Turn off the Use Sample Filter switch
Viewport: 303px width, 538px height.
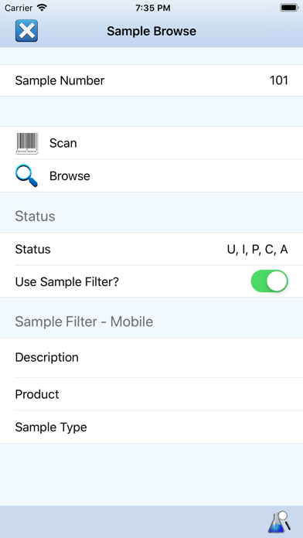coord(269,281)
